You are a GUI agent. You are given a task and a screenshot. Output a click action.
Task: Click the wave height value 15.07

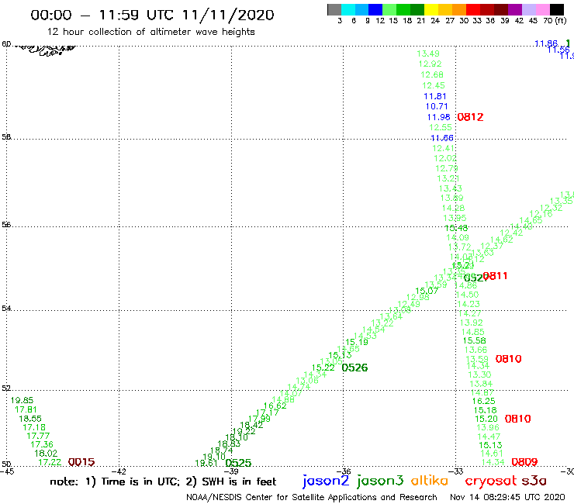point(427,291)
